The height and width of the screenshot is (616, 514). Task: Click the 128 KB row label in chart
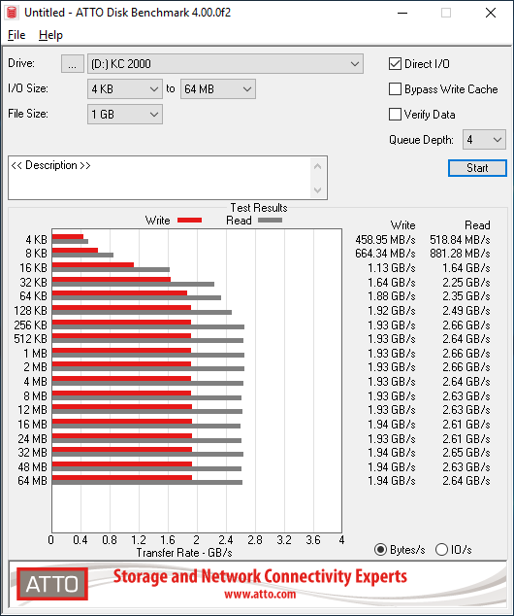pyautogui.click(x=31, y=311)
